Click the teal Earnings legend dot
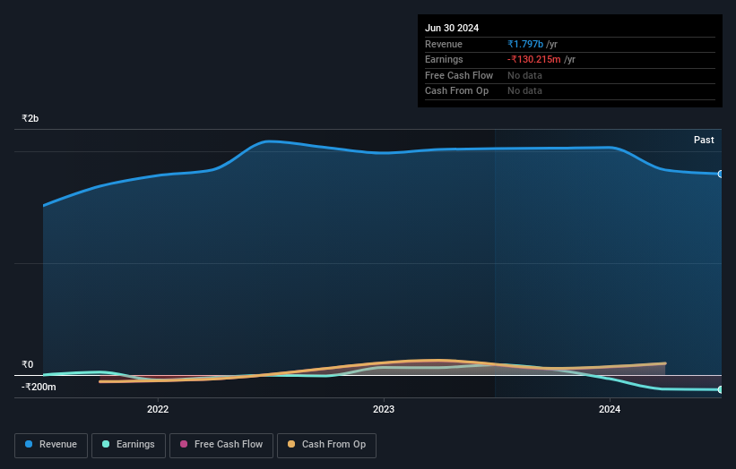 106,444
